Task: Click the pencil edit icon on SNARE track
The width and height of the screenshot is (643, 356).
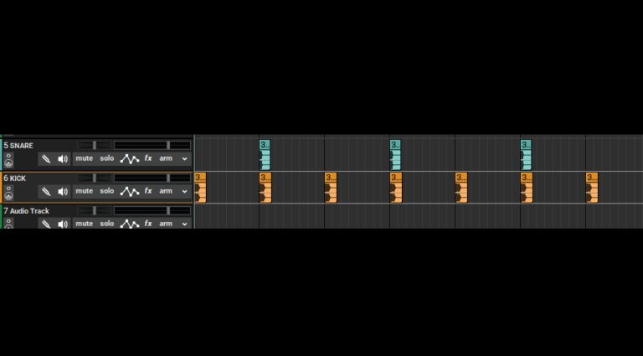Action: click(x=46, y=158)
